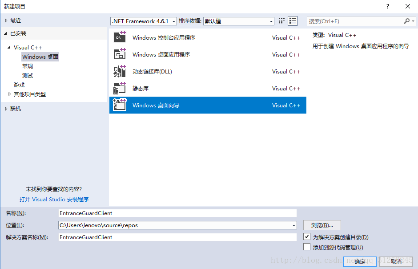Uncheck 为解决方案创建目录 option
This screenshot has width=418, height=269.
pos(307,237)
